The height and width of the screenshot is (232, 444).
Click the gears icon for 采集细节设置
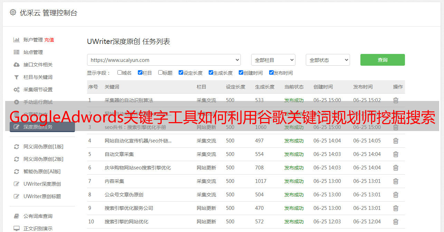click(x=16, y=90)
